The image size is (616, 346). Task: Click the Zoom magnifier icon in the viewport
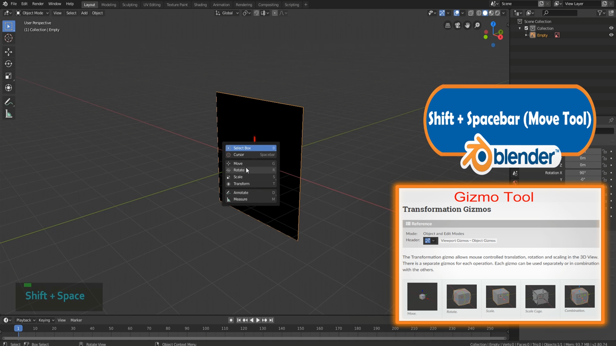[477, 25]
